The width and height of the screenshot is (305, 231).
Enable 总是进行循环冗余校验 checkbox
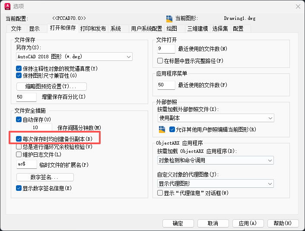click(19, 147)
